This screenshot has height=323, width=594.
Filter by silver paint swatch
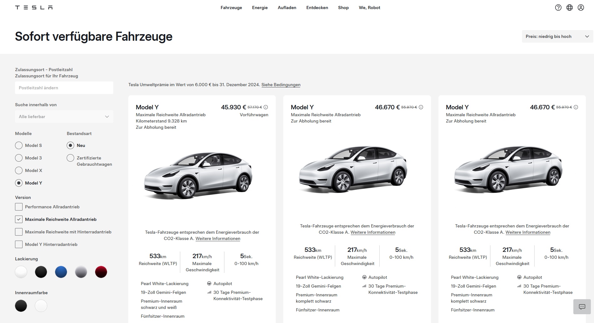pyautogui.click(x=81, y=272)
